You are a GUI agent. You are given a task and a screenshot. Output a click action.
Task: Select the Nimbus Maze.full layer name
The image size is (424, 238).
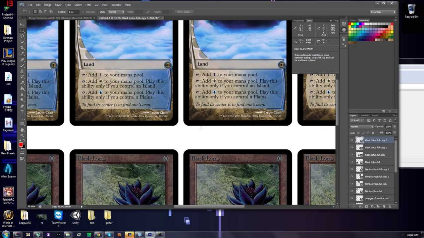point(373,191)
